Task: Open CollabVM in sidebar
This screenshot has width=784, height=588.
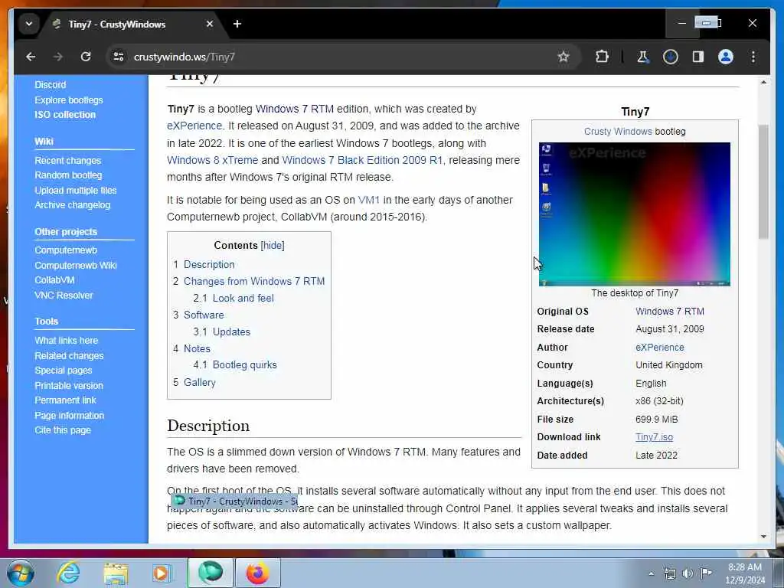Action: (54, 280)
